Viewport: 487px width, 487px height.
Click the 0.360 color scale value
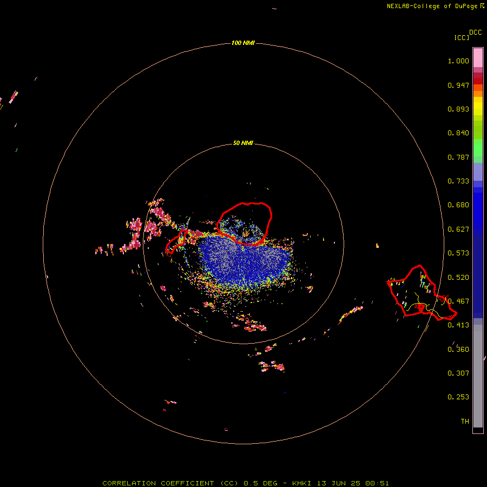click(x=458, y=350)
